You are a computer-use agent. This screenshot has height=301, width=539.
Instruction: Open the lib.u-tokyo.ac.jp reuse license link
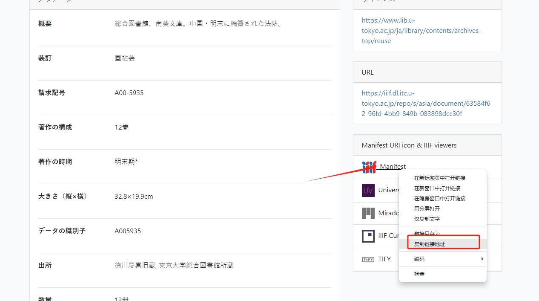pyautogui.click(x=421, y=31)
